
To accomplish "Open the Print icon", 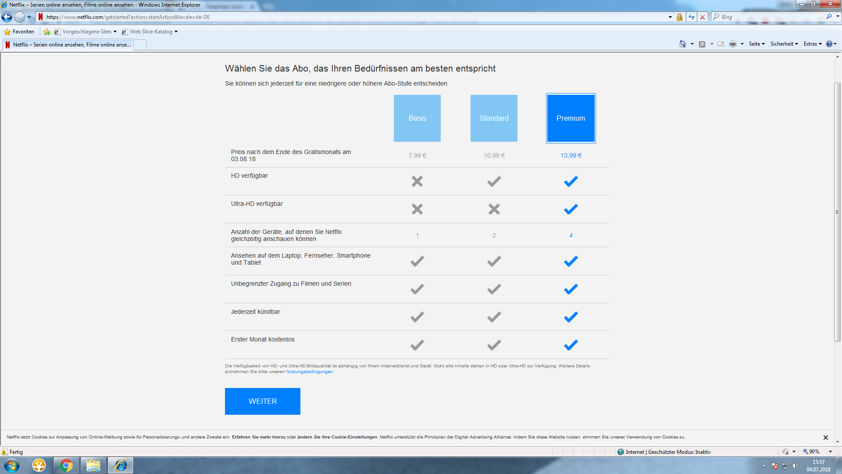I will click(x=733, y=43).
